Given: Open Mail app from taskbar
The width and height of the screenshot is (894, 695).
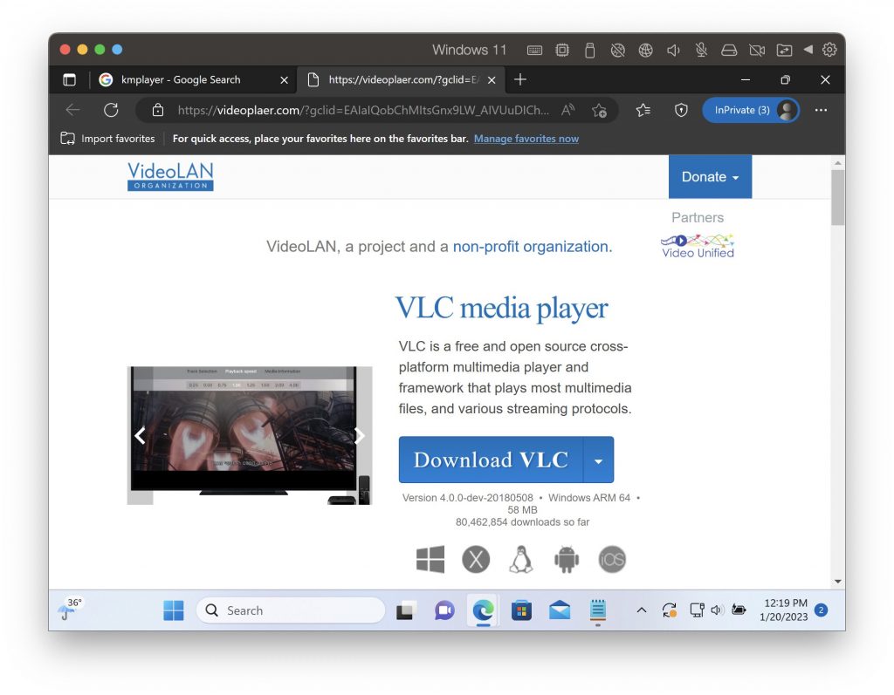Looking at the screenshot, I should (x=560, y=610).
